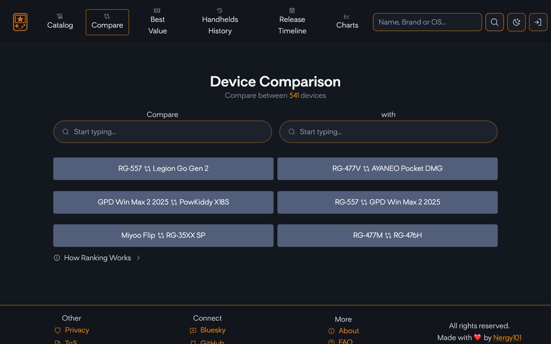551x344 pixels.
Task: Focus the Name, Brand or OS search field
Action: [427, 22]
